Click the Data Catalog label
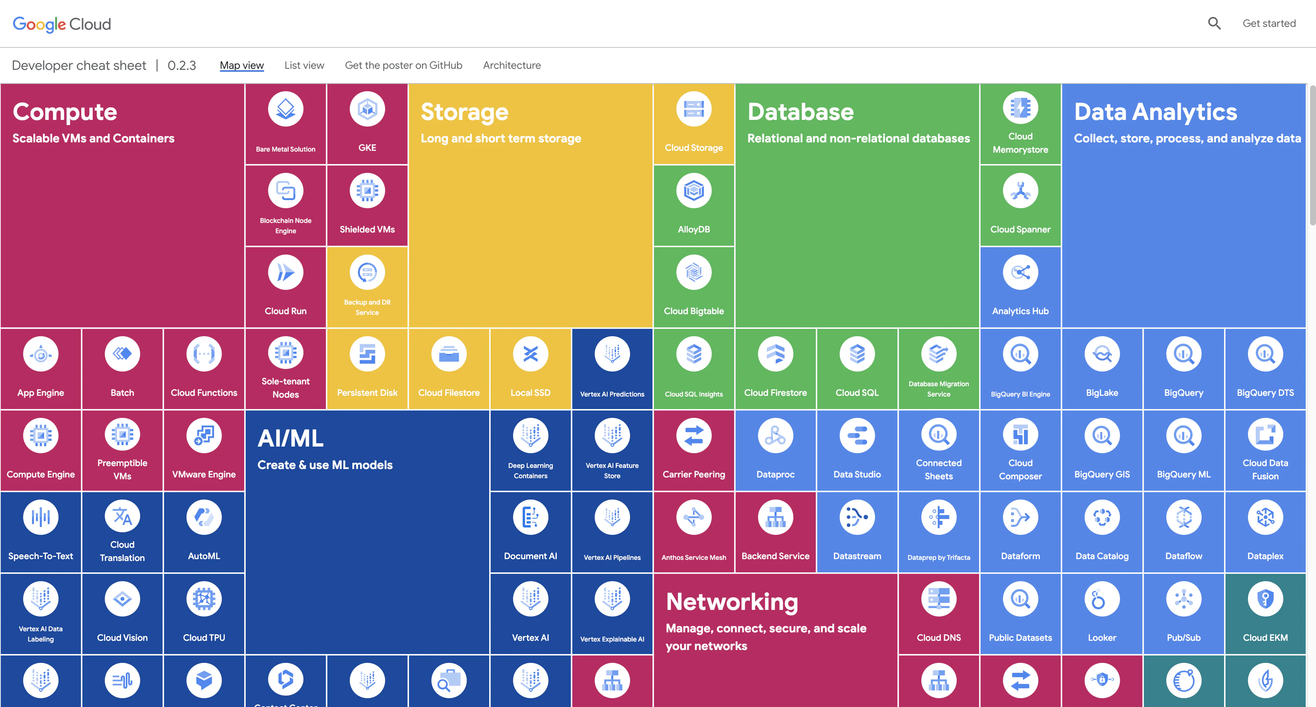Viewport: 1316px width, 707px height. click(1102, 556)
